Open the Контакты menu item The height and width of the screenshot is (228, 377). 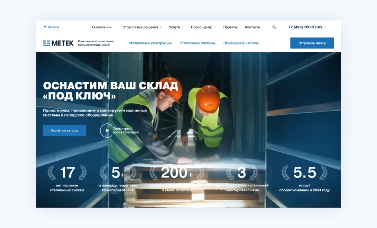tap(253, 27)
